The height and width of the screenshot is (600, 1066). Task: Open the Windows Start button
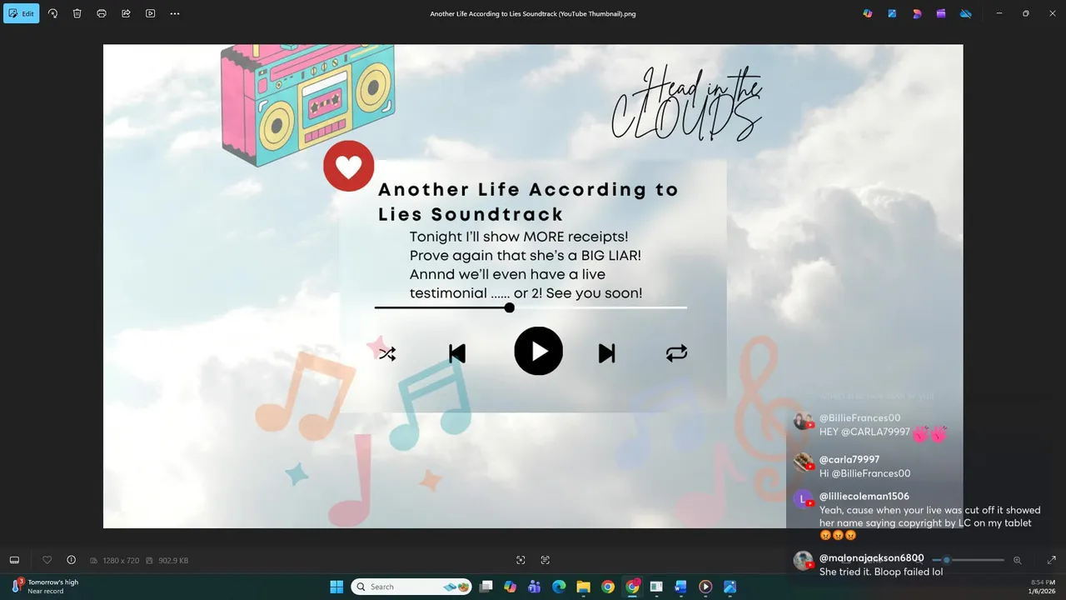click(336, 587)
